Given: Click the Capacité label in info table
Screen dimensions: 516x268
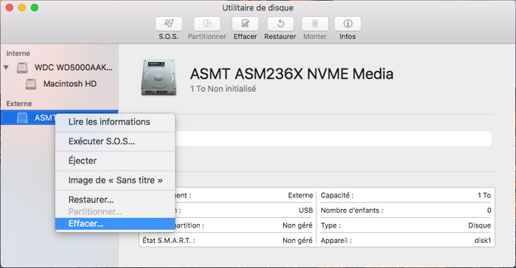Looking at the screenshot, I should tap(338, 195).
